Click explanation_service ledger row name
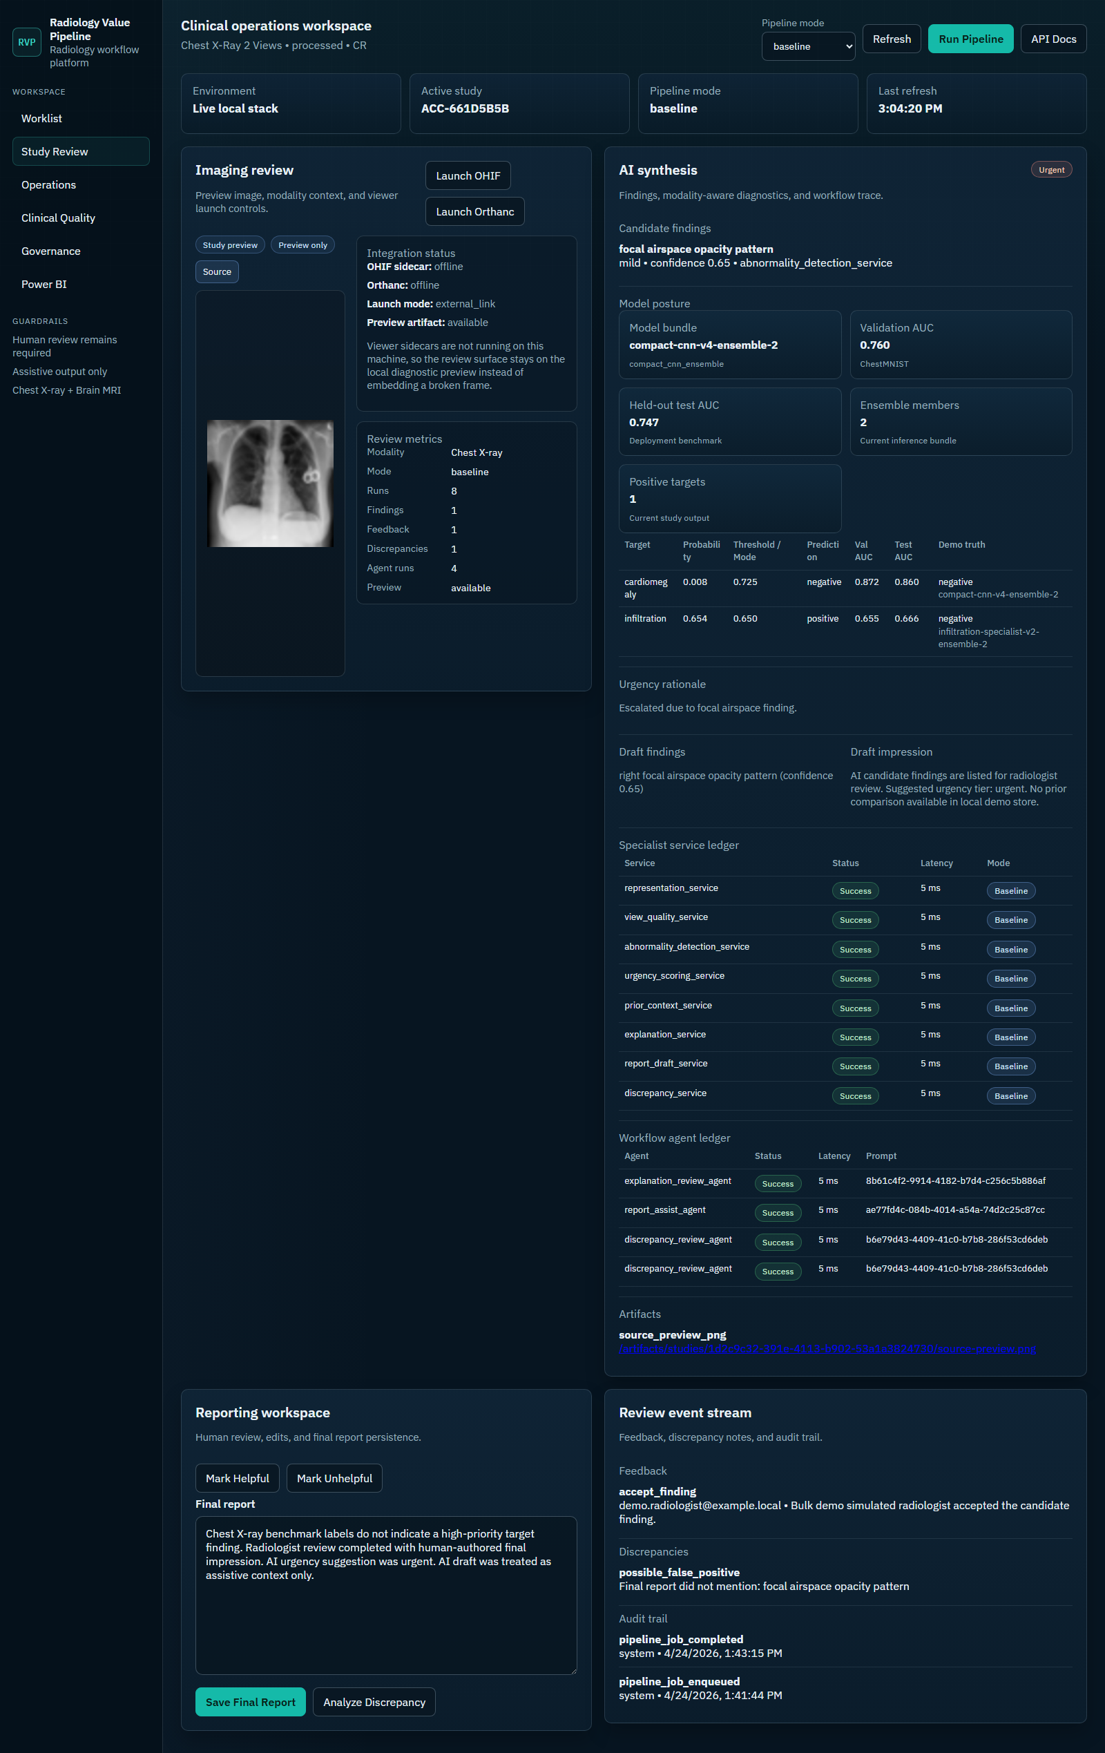This screenshot has width=1105, height=1753. [x=665, y=1035]
